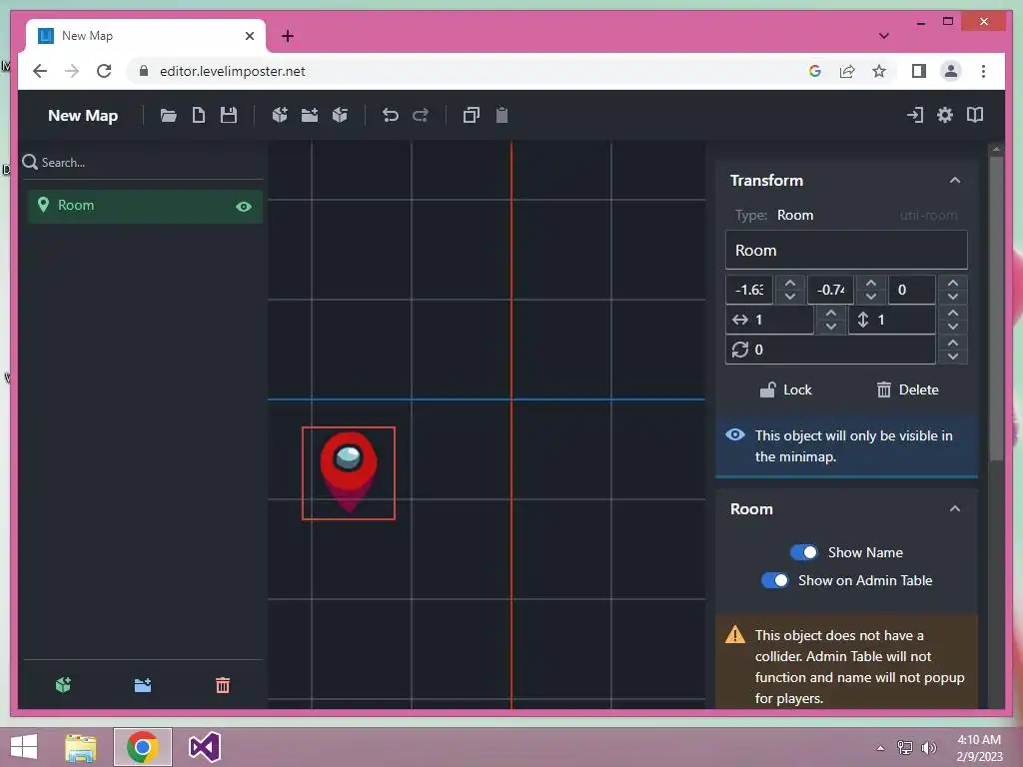The height and width of the screenshot is (767, 1023).
Task: Open Windows Start menu
Action: click(24, 747)
